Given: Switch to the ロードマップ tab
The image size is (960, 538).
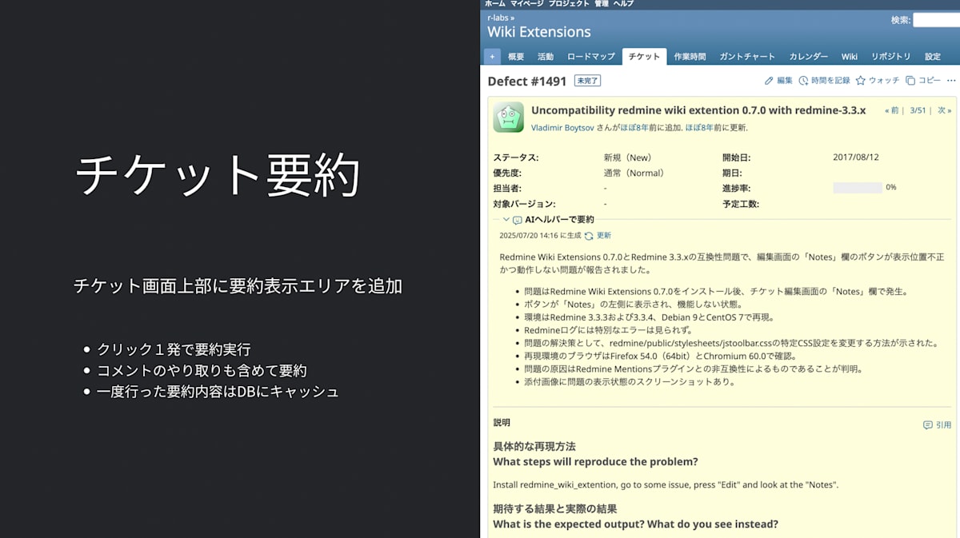Looking at the screenshot, I should (591, 57).
